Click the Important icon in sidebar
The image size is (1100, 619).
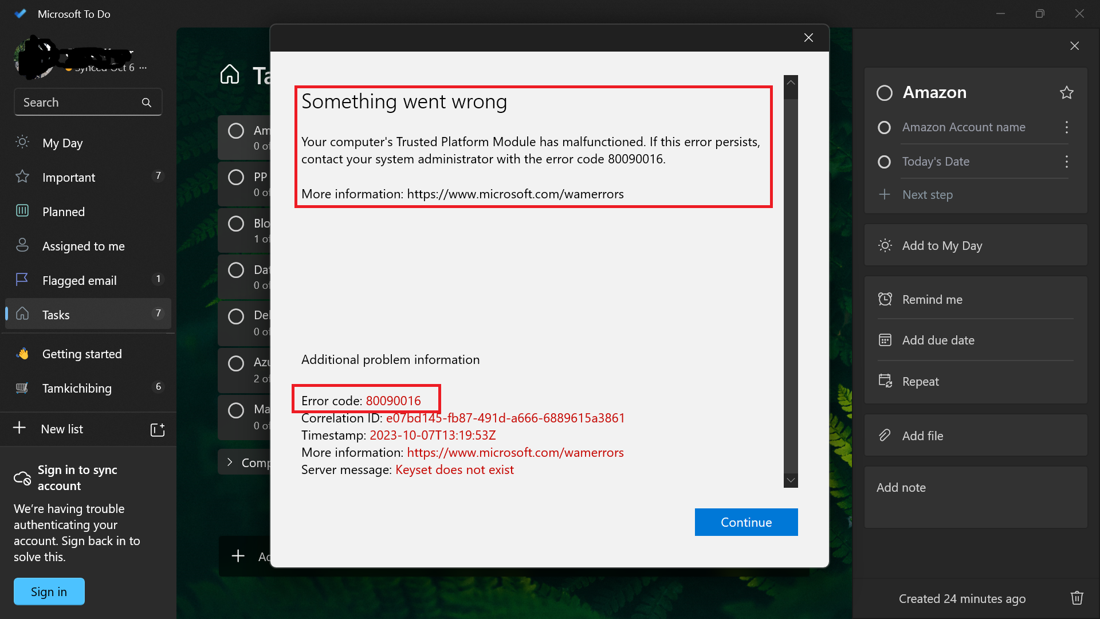tap(21, 177)
